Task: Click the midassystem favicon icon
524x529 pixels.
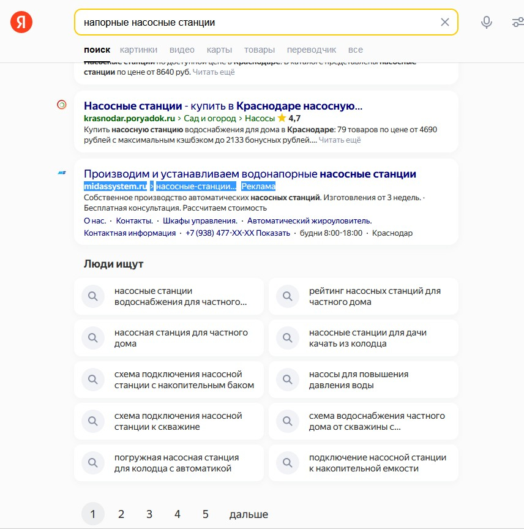Action: click(x=62, y=173)
